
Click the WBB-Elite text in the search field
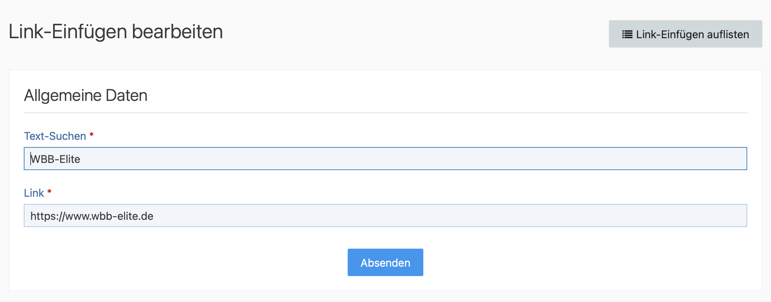tap(56, 159)
